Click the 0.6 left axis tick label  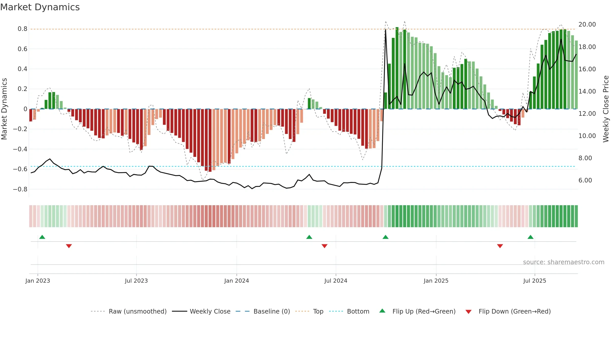(22, 49)
